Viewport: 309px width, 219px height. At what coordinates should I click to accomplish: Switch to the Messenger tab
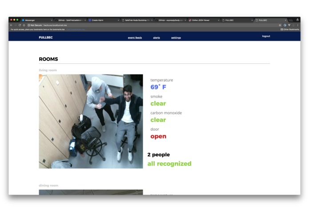[x=36, y=20]
